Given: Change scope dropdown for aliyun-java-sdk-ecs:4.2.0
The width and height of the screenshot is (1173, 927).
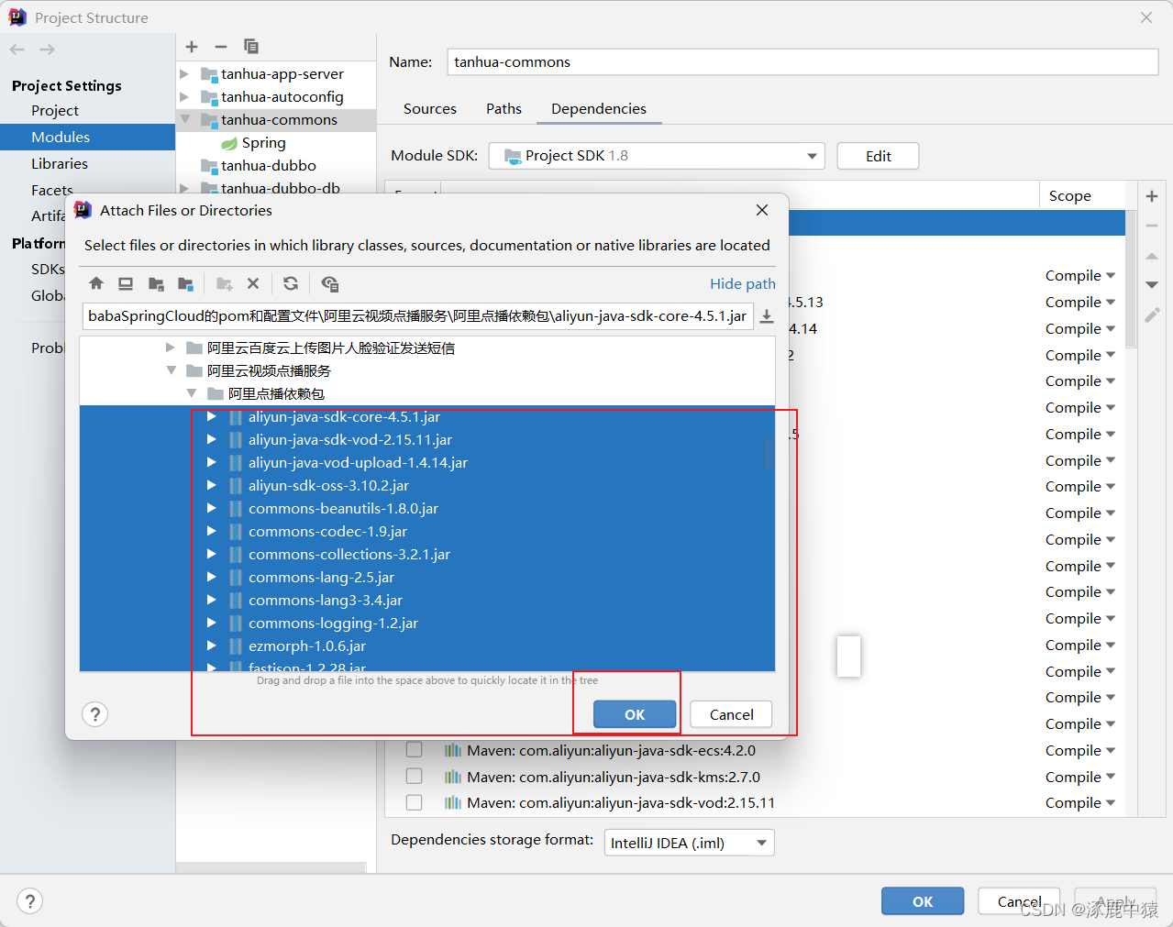Looking at the screenshot, I should click(1079, 750).
